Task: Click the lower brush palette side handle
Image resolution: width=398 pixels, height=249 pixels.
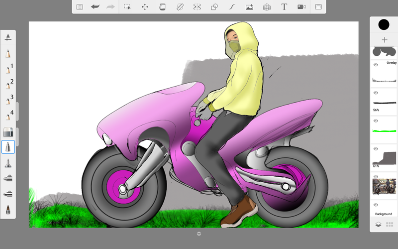Action: click(x=17, y=136)
